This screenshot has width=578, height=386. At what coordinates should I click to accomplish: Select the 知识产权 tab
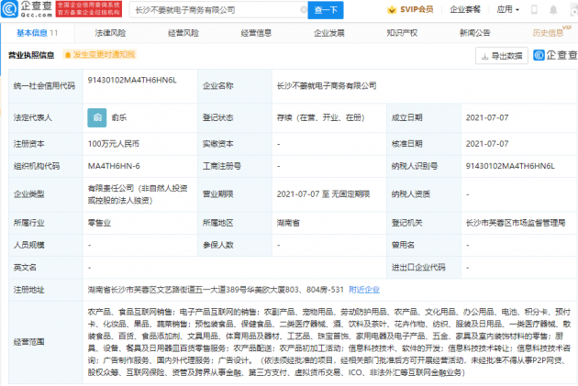402,32
